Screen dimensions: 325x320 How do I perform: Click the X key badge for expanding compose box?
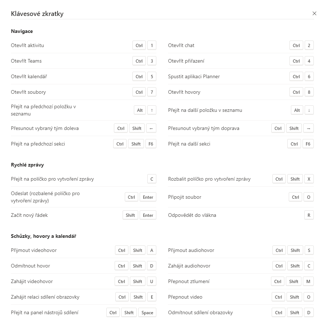309,179
